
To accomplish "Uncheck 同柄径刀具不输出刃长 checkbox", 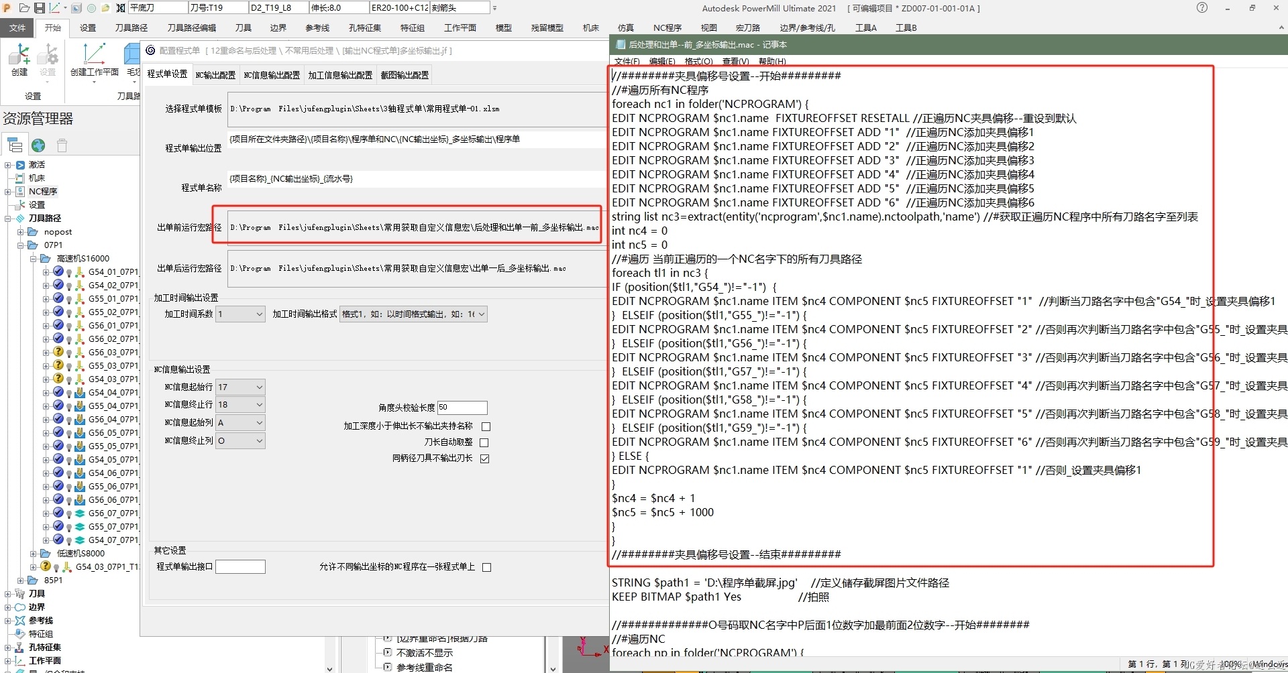I will 484,458.
